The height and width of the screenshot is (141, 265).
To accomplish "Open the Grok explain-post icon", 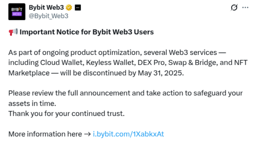I will coord(234,7).
